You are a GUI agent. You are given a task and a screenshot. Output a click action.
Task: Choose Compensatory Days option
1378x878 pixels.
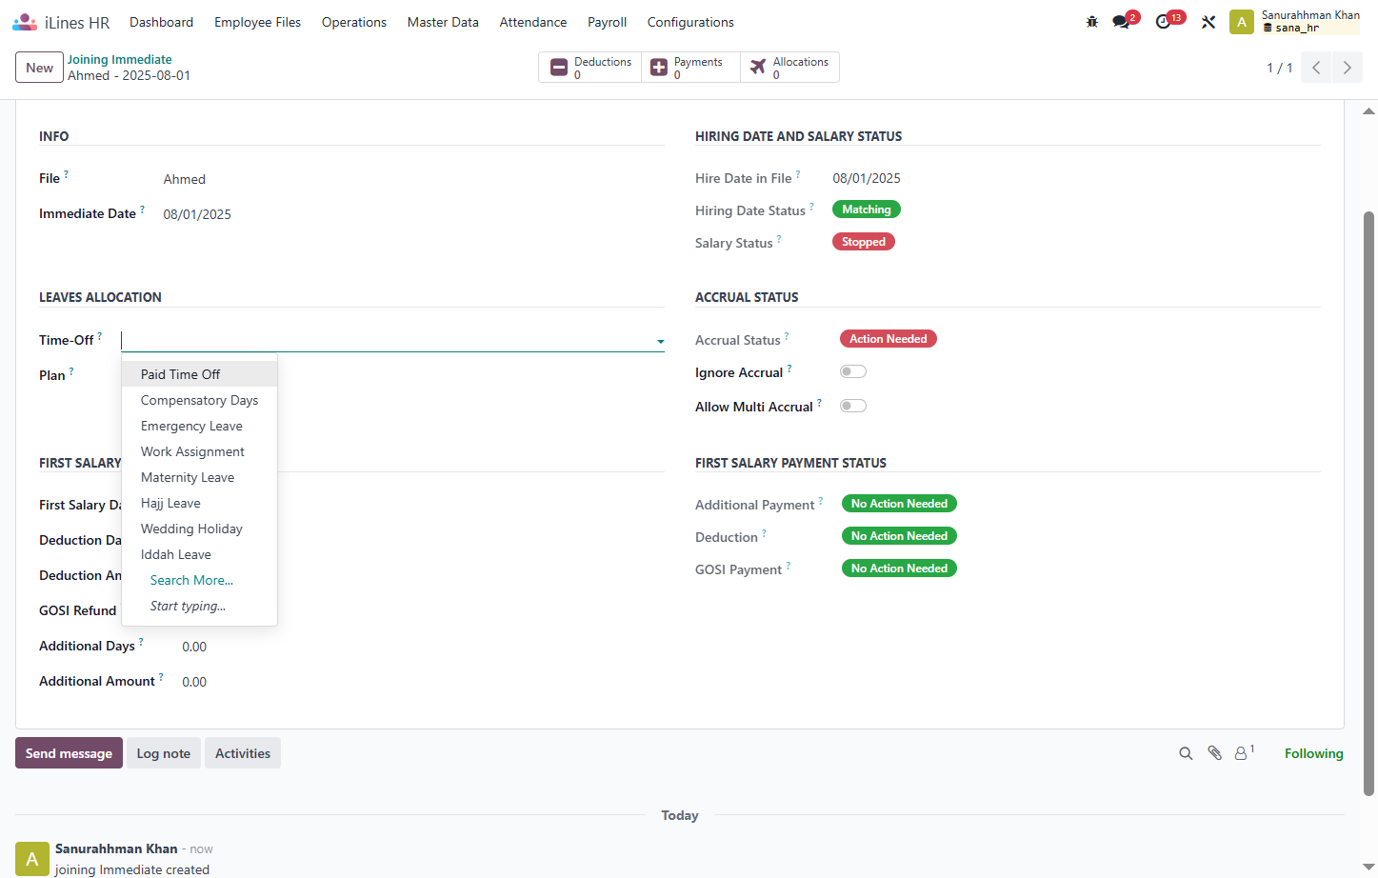[x=200, y=400]
